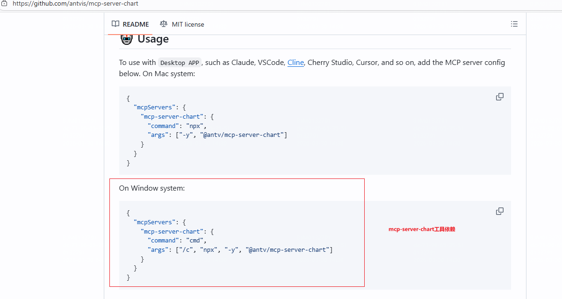The width and height of the screenshot is (562, 299).
Task: Click "mcp-server-chart" key in Mac config
Action: [173, 117]
